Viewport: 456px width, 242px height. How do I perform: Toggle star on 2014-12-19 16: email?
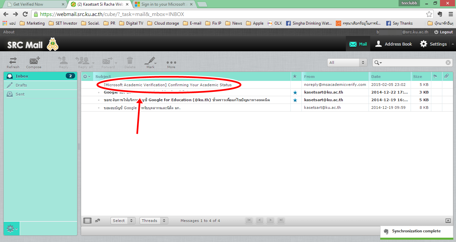(x=295, y=100)
